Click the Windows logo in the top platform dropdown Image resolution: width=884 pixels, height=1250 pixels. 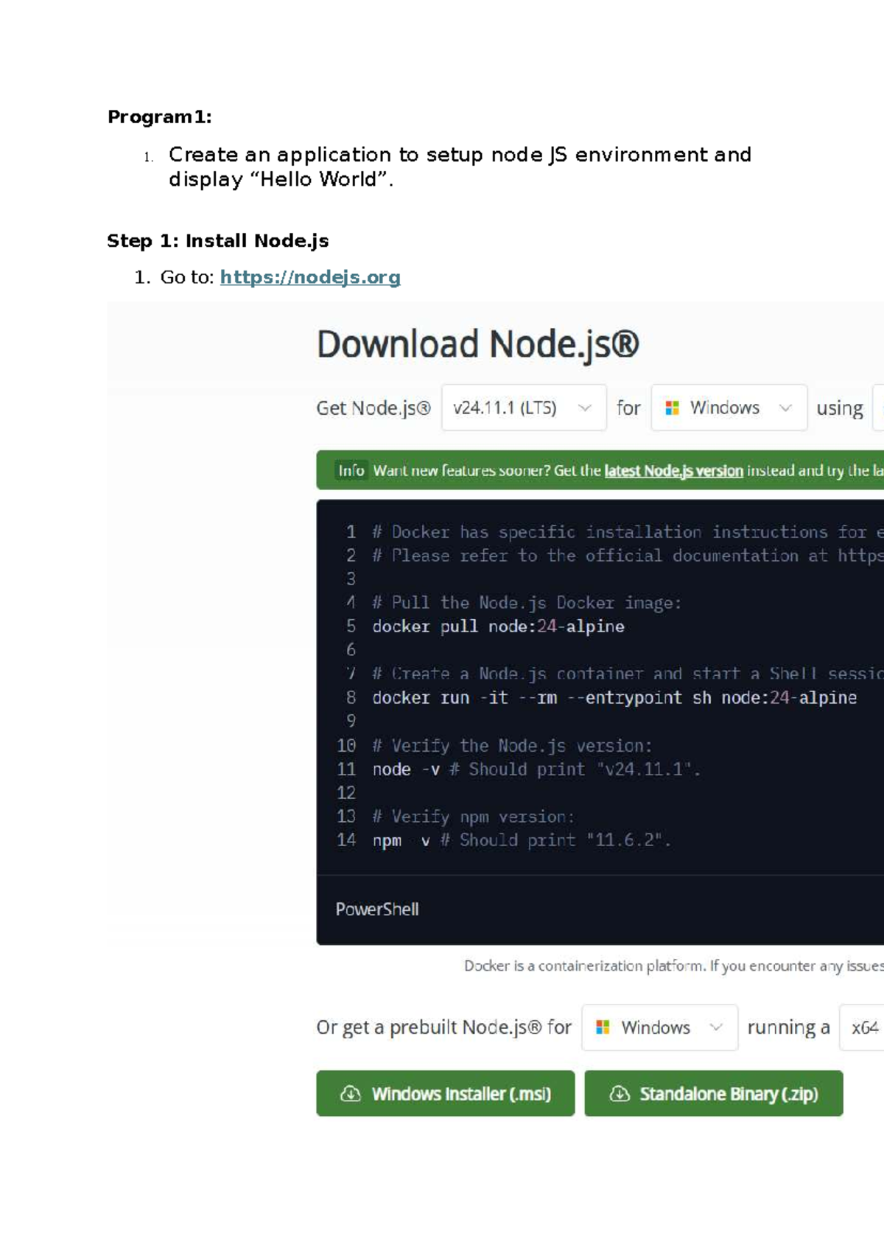point(672,408)
